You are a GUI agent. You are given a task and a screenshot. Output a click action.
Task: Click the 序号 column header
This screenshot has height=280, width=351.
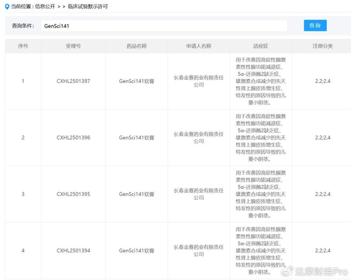[x=23, y=46]
